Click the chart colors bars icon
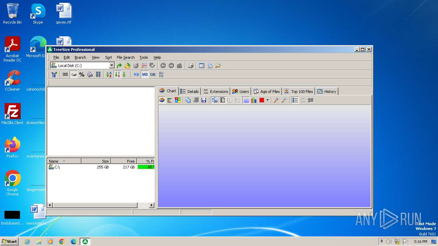Viewport: 438px width, 246px height. pyautogui.click(x=254, y=100)
